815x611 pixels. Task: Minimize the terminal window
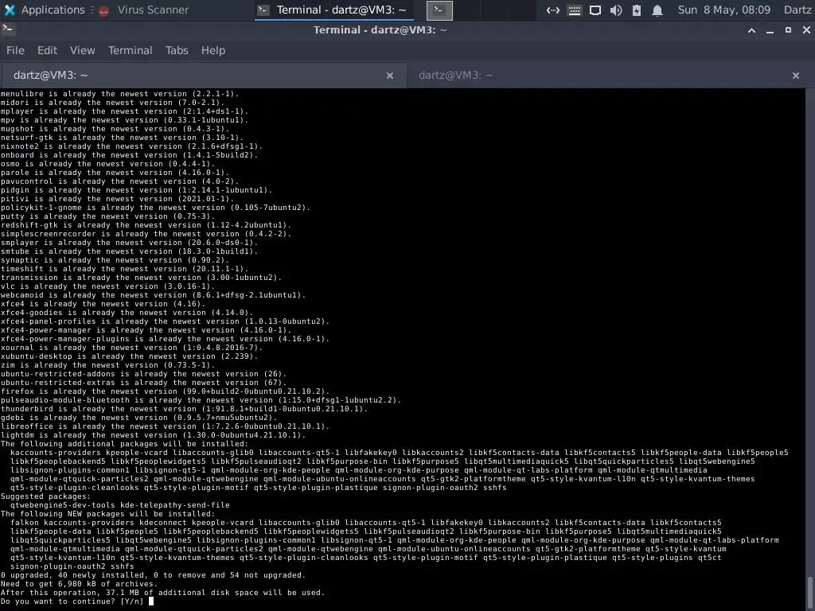(x=770, y=30)
